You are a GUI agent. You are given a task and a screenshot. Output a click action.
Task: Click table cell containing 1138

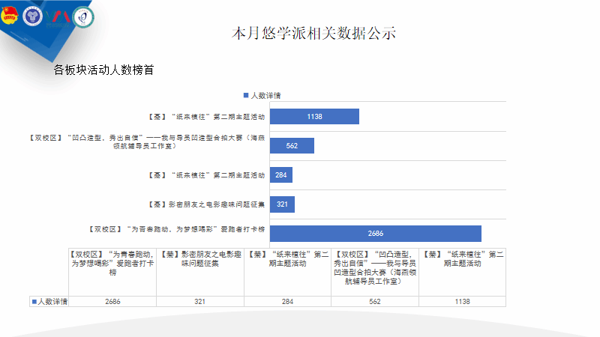point(462,301)
